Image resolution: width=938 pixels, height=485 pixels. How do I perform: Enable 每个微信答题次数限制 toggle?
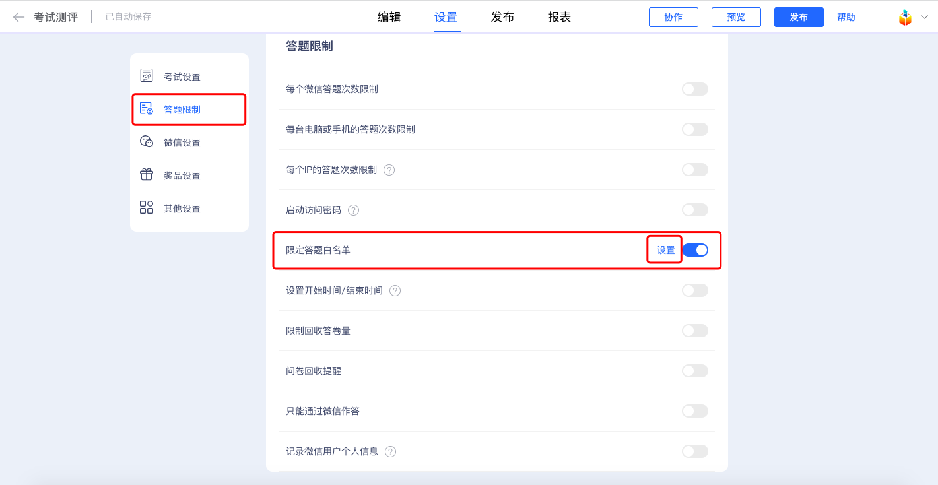click(695, 89)
